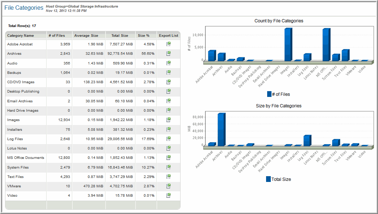Image resolution: width=378 pixels, height=214 pixels.
Task: Click export list icon for Adobe Acrobat
Action: (x=168, y=44)
